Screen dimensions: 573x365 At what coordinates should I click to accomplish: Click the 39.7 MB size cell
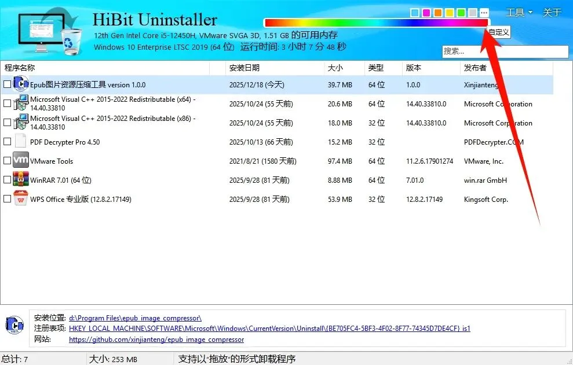click(340, 84)
